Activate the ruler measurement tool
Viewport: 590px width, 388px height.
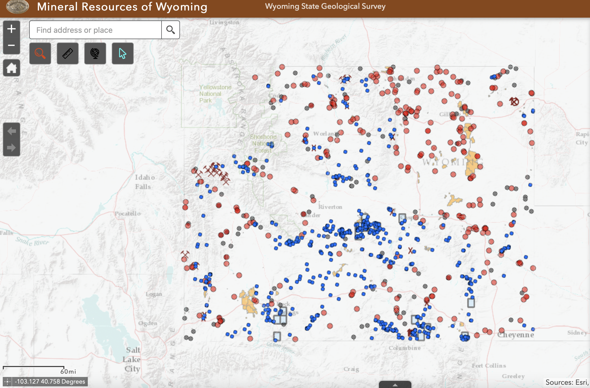tap(68, 53)
